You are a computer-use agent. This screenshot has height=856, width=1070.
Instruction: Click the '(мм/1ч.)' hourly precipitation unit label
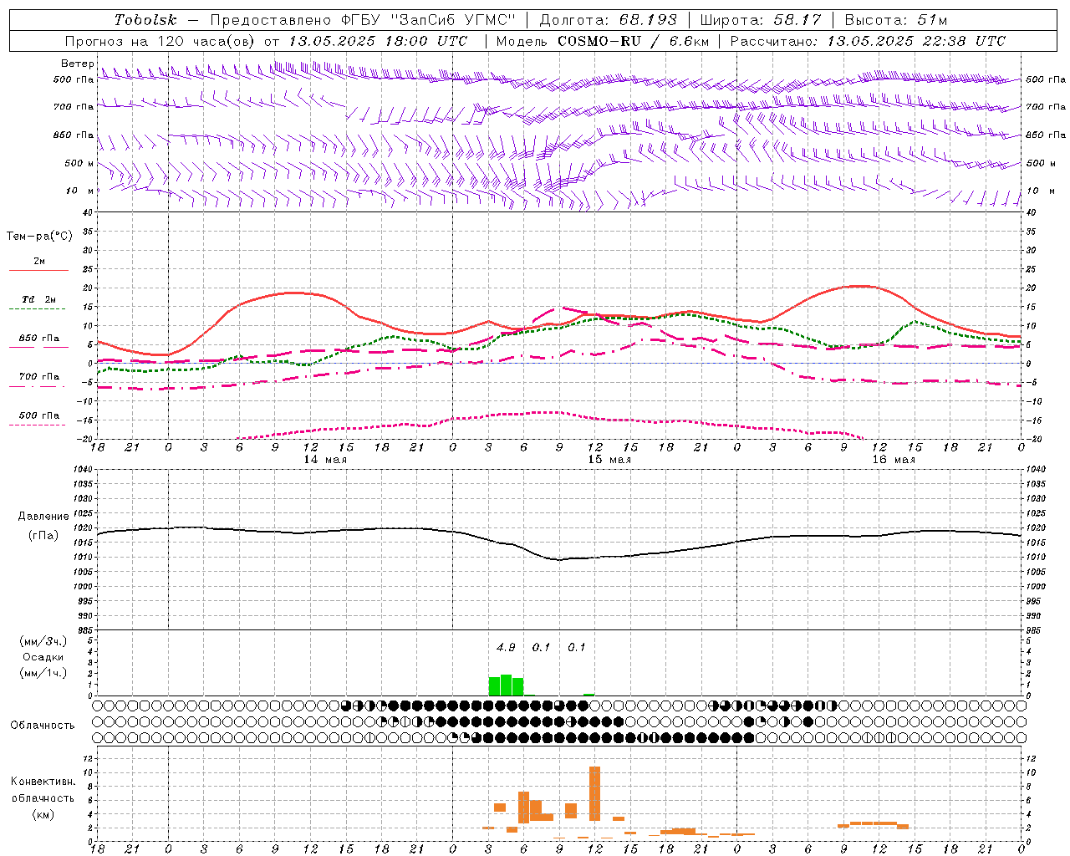click(43, 673)
